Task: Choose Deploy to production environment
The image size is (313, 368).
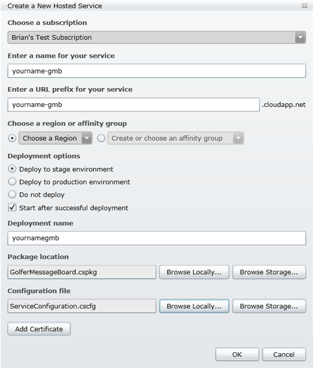Action: pyautogui.click(x=12, y=181)
